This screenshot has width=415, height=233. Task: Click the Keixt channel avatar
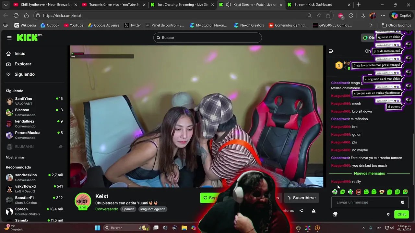tap(83, 201)
